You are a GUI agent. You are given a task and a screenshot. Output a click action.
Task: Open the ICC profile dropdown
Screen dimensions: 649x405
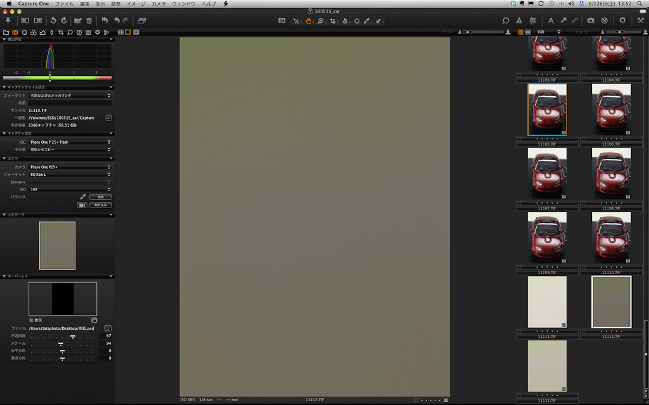click(70, 142)
